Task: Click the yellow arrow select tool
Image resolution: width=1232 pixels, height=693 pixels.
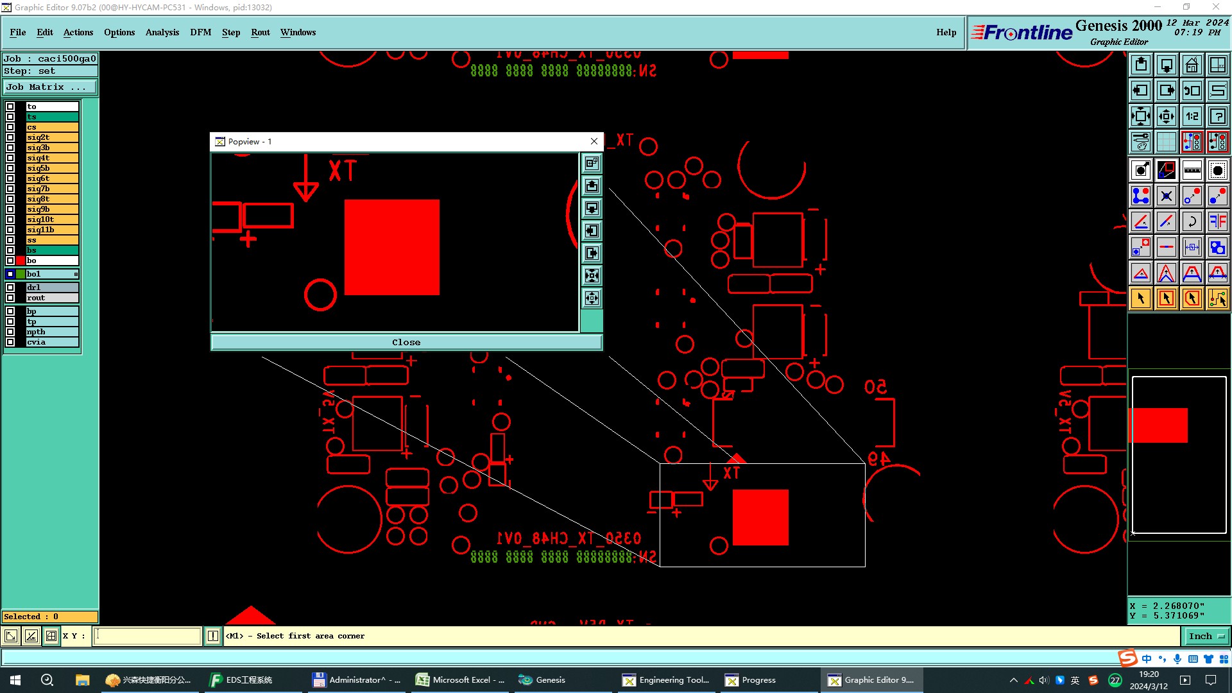Action: click(x=1141, y=298)
